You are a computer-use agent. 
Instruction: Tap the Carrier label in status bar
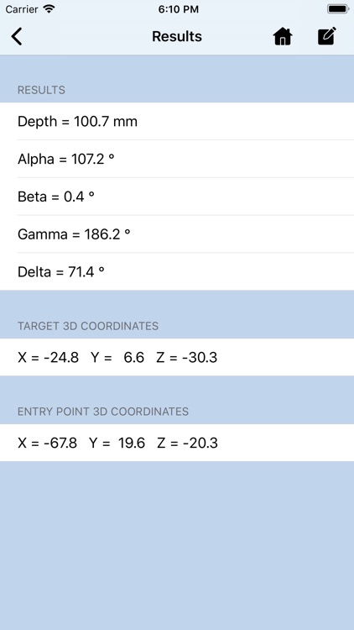coord(22,9)
